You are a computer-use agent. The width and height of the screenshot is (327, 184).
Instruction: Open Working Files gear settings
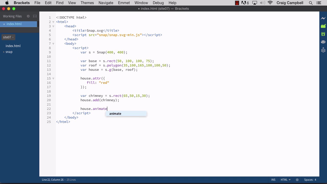tap(28, 16)
